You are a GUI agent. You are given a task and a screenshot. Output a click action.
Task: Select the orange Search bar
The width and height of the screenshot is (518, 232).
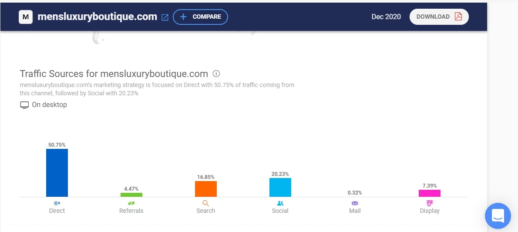[x=205, y=189]
